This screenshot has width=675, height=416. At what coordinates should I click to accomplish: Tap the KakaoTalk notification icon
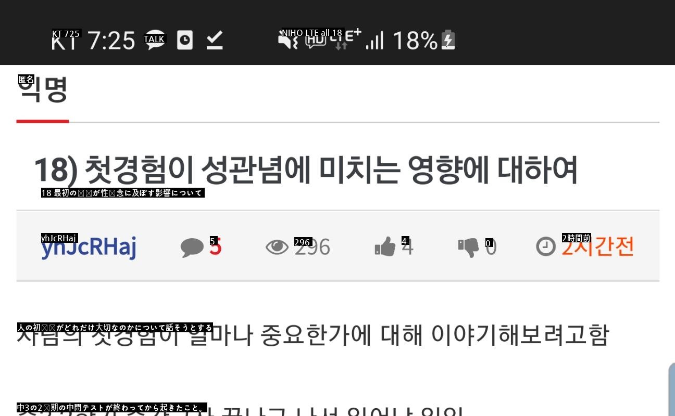pos(155,41)
